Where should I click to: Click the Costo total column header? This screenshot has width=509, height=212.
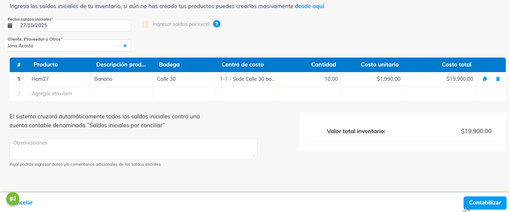456,65
